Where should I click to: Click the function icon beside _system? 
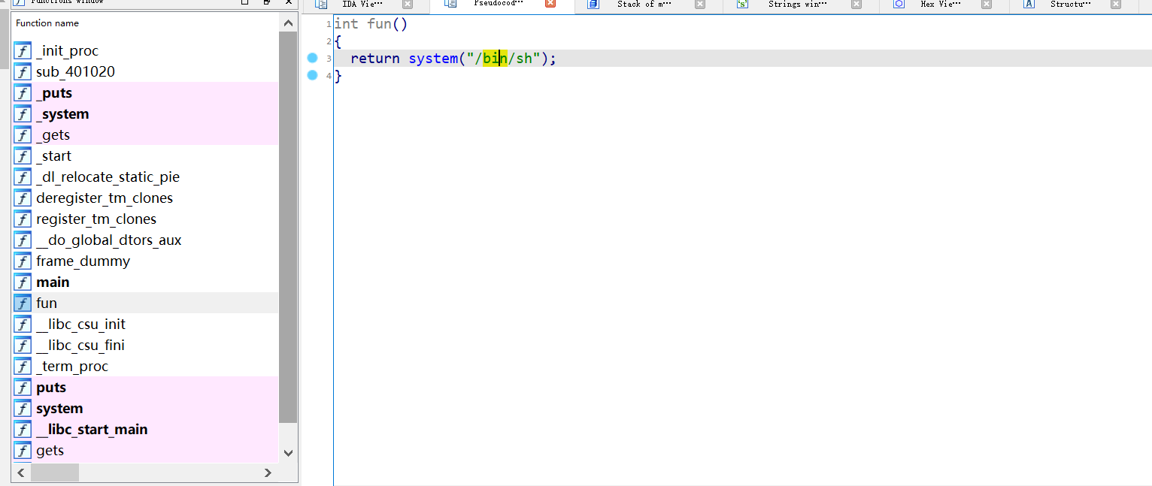pyautogui.click(x=23, y=113)
